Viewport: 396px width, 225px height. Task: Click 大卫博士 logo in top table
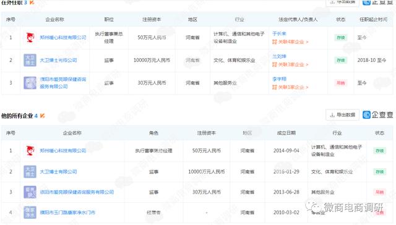(x=30, y=60)
